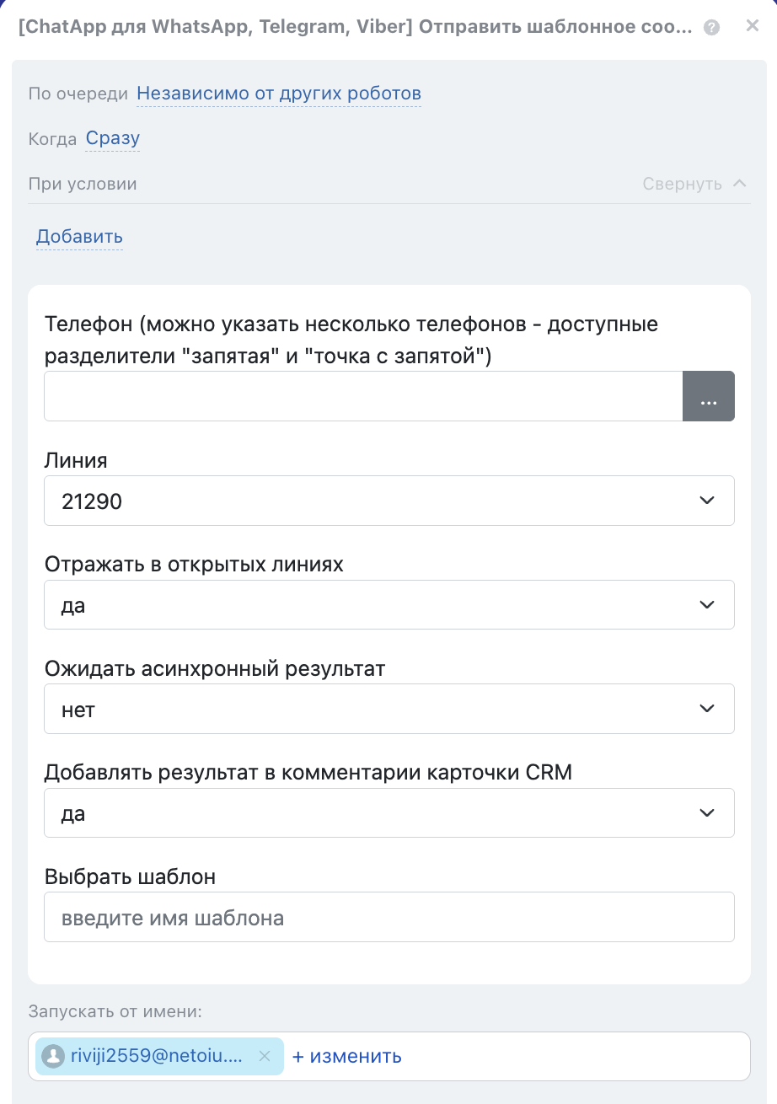This screenshot has height=1104, width=777.
Task: Close the robot settings dialog
Action: pos(753,26)
